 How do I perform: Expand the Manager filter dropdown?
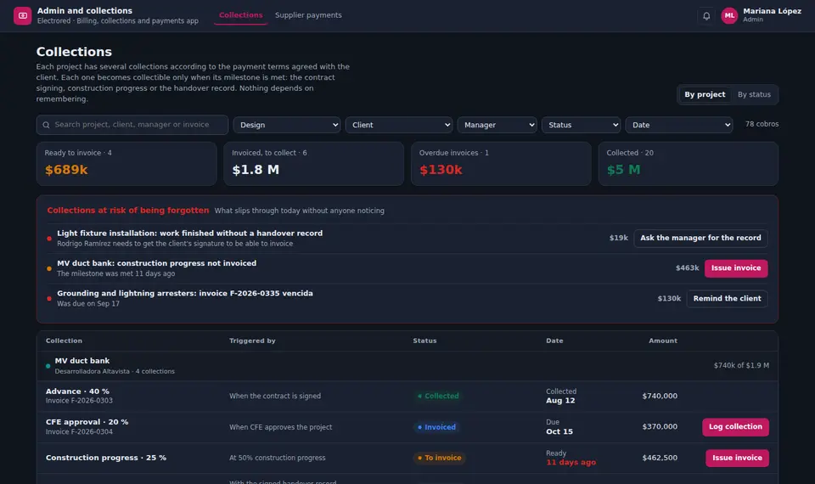(497, 125)
